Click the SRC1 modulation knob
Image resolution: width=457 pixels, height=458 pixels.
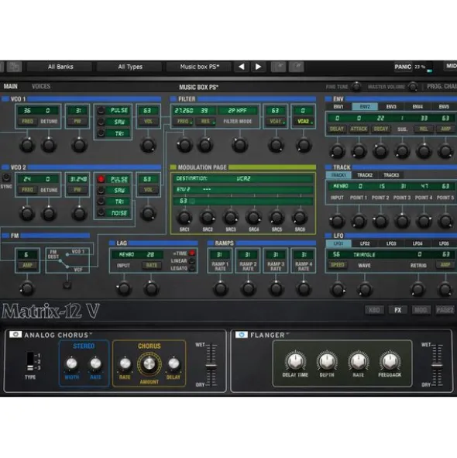click(x=184, y=217)
